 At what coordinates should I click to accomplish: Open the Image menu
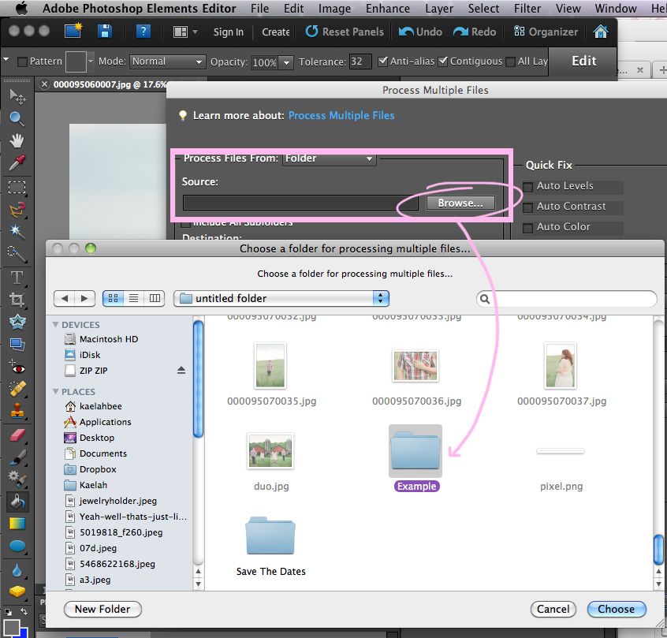click(x=334, y=9)
